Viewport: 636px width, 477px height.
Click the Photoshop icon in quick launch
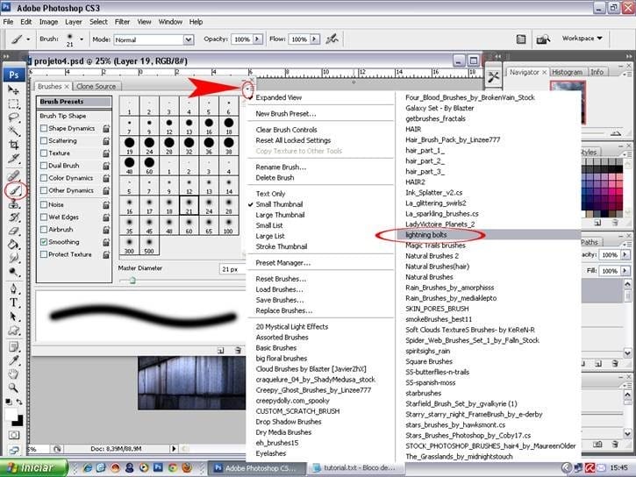click(158, 467)
